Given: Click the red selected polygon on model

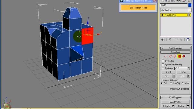Looking at the screenshot, I should coord(88,36).
